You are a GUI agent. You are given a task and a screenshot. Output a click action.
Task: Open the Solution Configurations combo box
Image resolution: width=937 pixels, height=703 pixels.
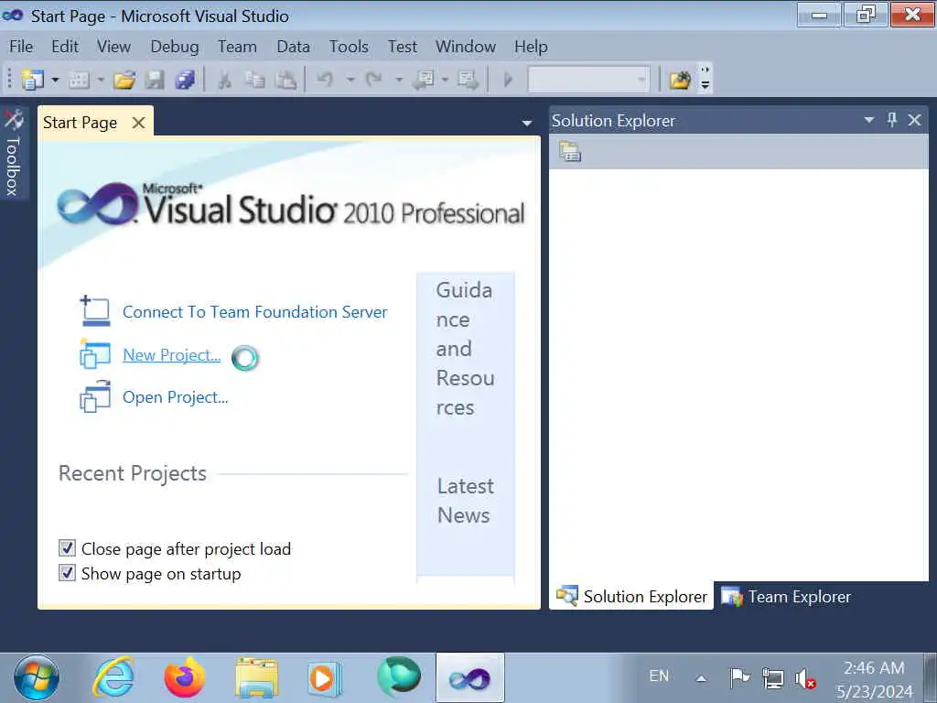[x=588, y=80]
